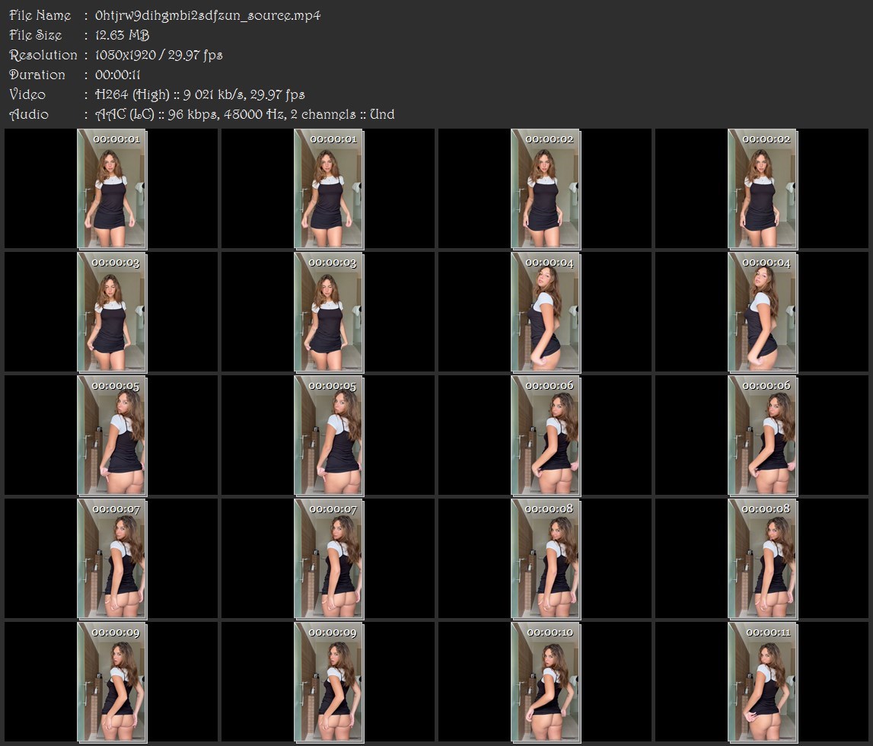
Task: Click the H264 (High) video codec line
Action: (200, 94)
